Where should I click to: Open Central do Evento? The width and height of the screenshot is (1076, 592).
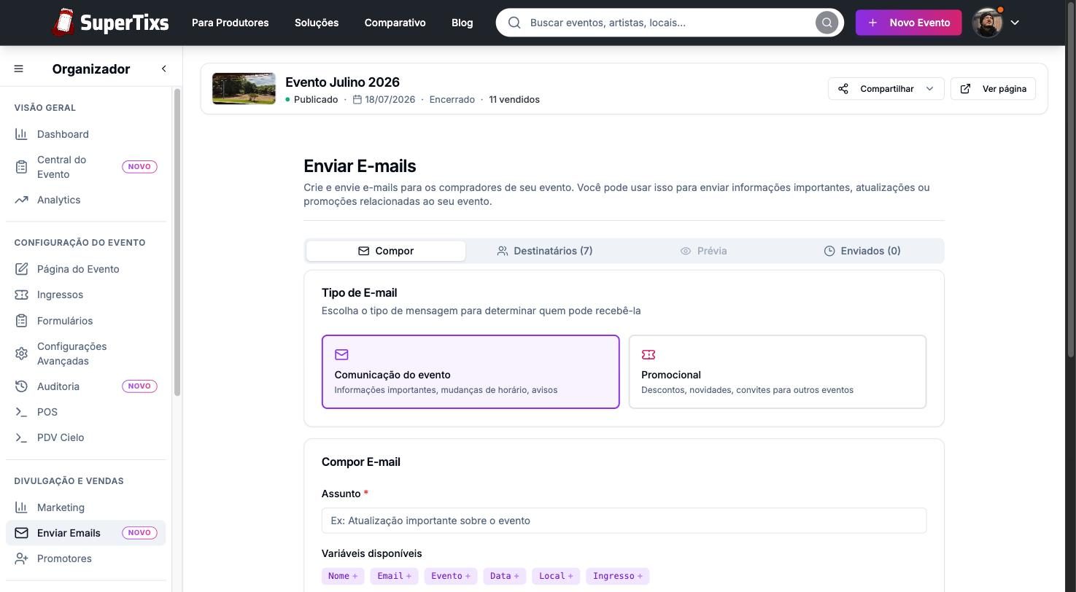click(86, 167)
